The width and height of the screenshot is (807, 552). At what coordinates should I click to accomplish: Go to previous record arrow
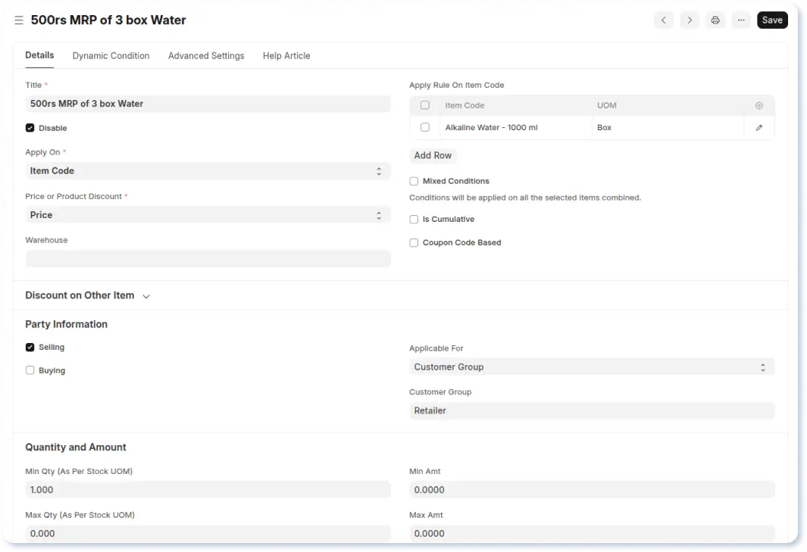[663, 20]
